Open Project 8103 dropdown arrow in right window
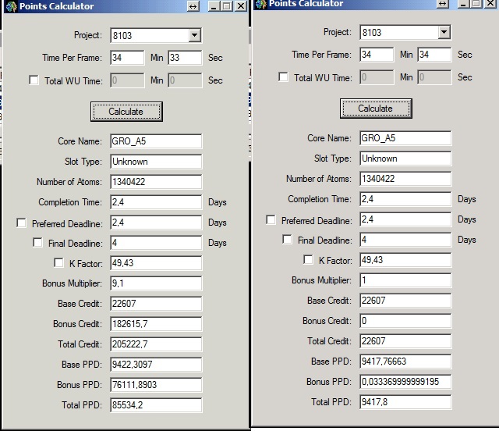Viewport: 499px width, 431px height. pyautogui.click(x=444, y=32)
